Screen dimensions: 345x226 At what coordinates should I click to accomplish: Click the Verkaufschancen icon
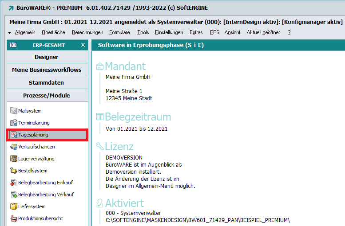(14, 147)
